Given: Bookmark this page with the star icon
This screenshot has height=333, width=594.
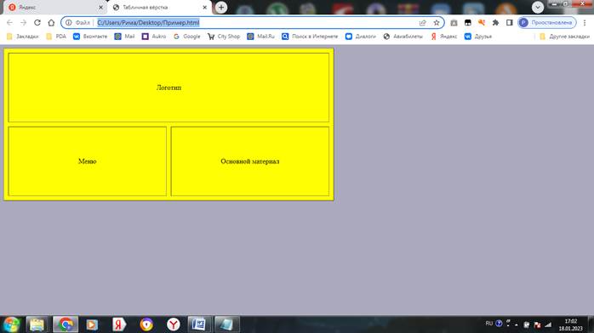Looking at the screenshot, I should 437,23.
